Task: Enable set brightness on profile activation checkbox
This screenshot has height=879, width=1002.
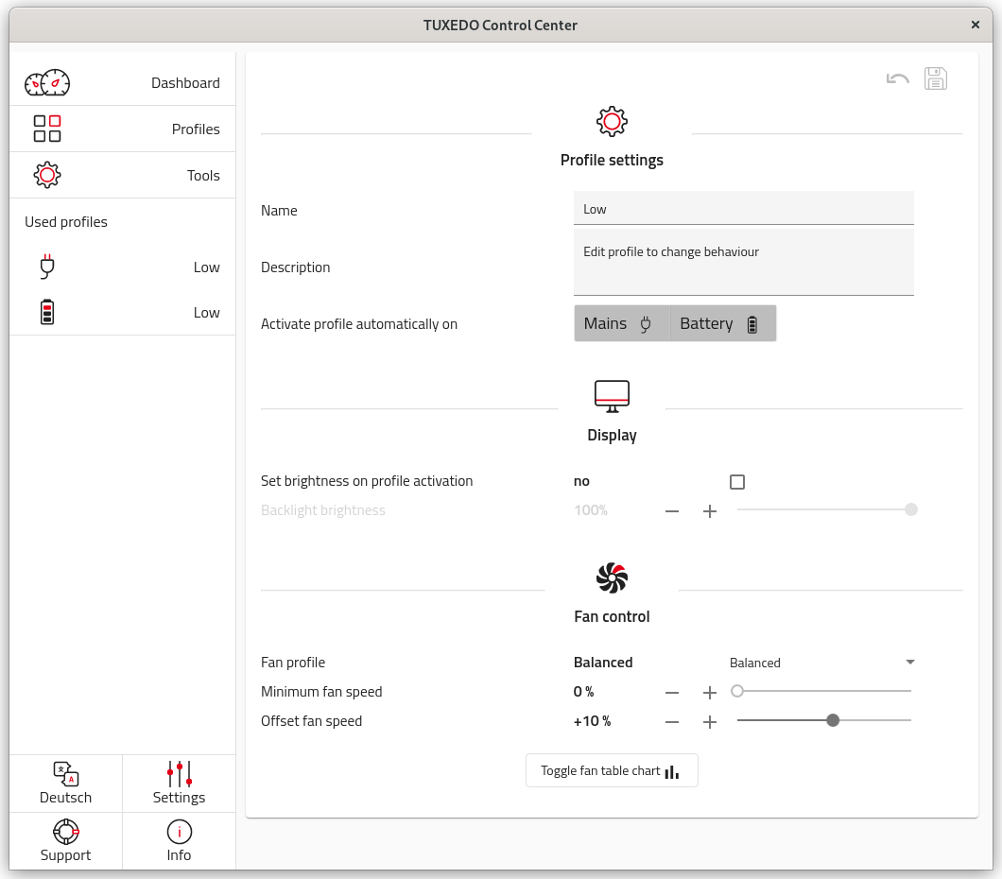Action: coord(736,481)
